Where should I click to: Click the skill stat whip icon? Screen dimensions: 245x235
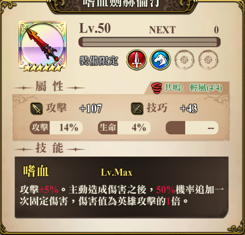click(x=137, y=109)
